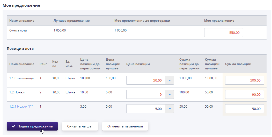This screenshot has width=272, height=137.
Task: Select the 1.2 Ножки row name
Action: click(x=17, y=92)
